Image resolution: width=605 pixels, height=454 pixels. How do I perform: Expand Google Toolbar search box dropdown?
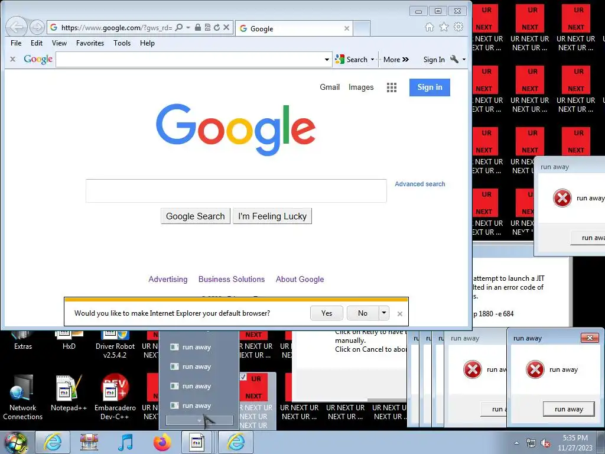(x=327, y=60)
